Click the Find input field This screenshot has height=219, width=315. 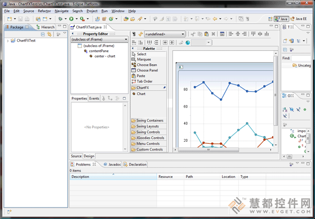tap(301, 58)
